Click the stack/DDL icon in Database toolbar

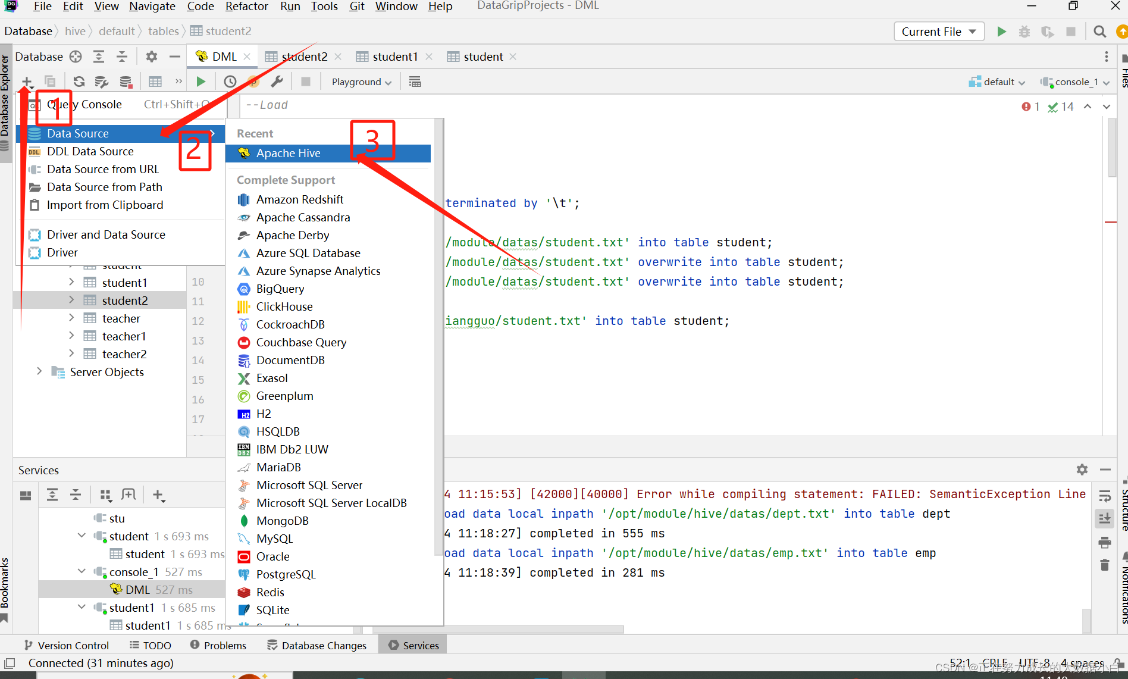[x=126, y=82]
